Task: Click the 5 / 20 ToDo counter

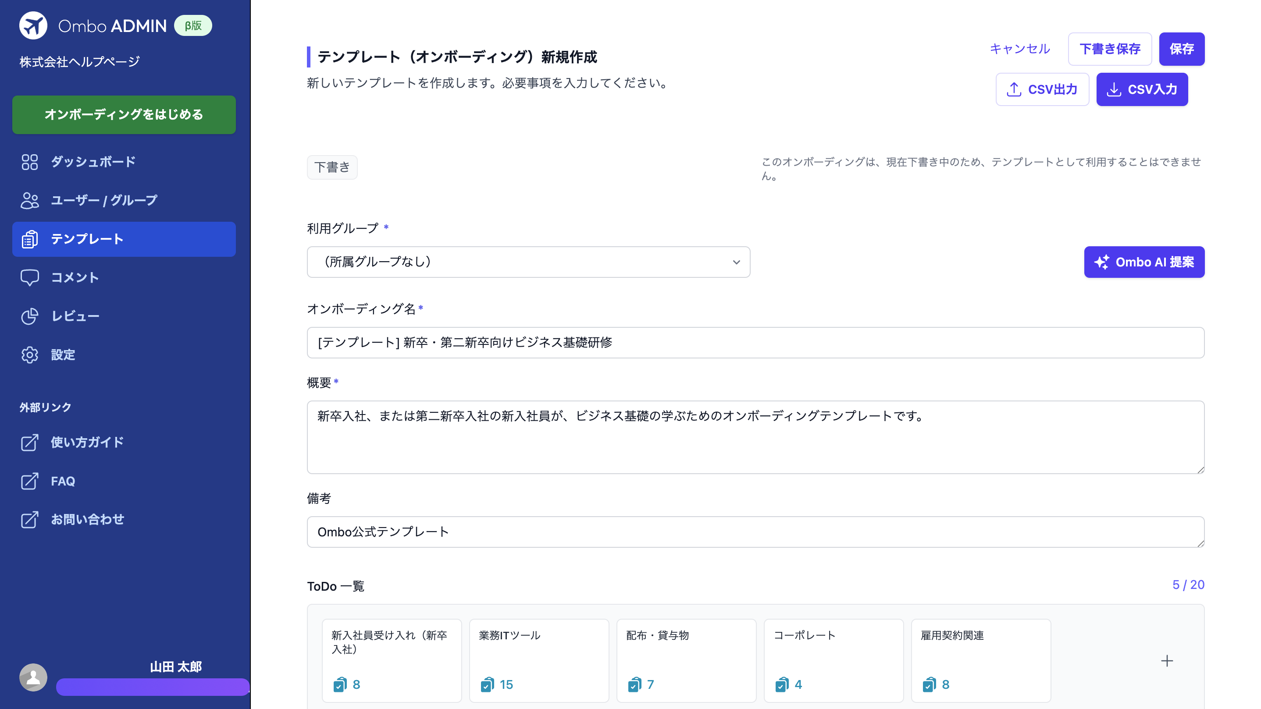Action: pyautogui.click(x=1188, y=585)
